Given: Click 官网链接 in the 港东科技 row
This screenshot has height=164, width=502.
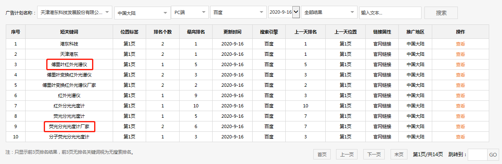Looking at the screenshot, I should click(382, 44).
